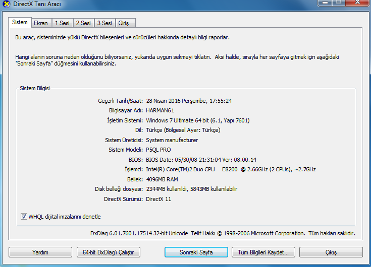371x267 pixels.
Task: Click the DirectX Tanı Aracı window title
Action: click(37, 4)
